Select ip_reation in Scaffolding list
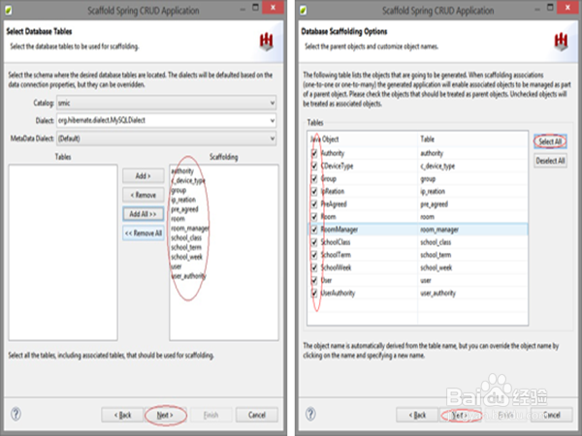This screenshot has width=582, height=436. pyautogui.click(x=183, y=200)
